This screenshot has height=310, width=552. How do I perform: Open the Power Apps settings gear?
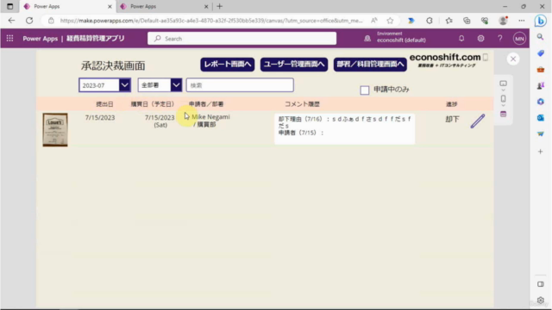[x=480, y=38]
